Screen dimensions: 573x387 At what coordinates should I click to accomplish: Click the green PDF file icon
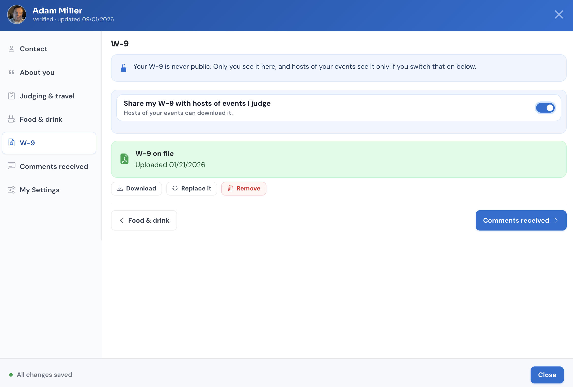(x=124, y=159)
